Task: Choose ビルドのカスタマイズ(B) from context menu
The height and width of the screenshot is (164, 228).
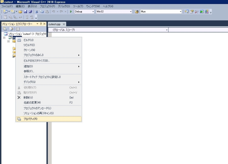Action: (48, 61)
